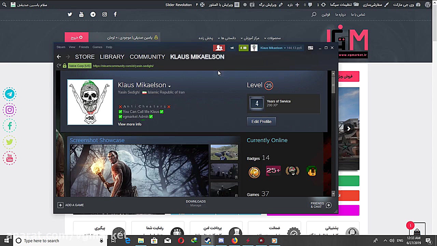Screen dimensions: 437x246
Task: Expand دانستنی ها menu on website
Action: [227, 38]
